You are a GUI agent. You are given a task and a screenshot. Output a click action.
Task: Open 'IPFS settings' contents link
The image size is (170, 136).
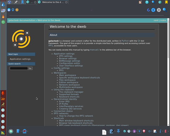[x=66, y=56]
